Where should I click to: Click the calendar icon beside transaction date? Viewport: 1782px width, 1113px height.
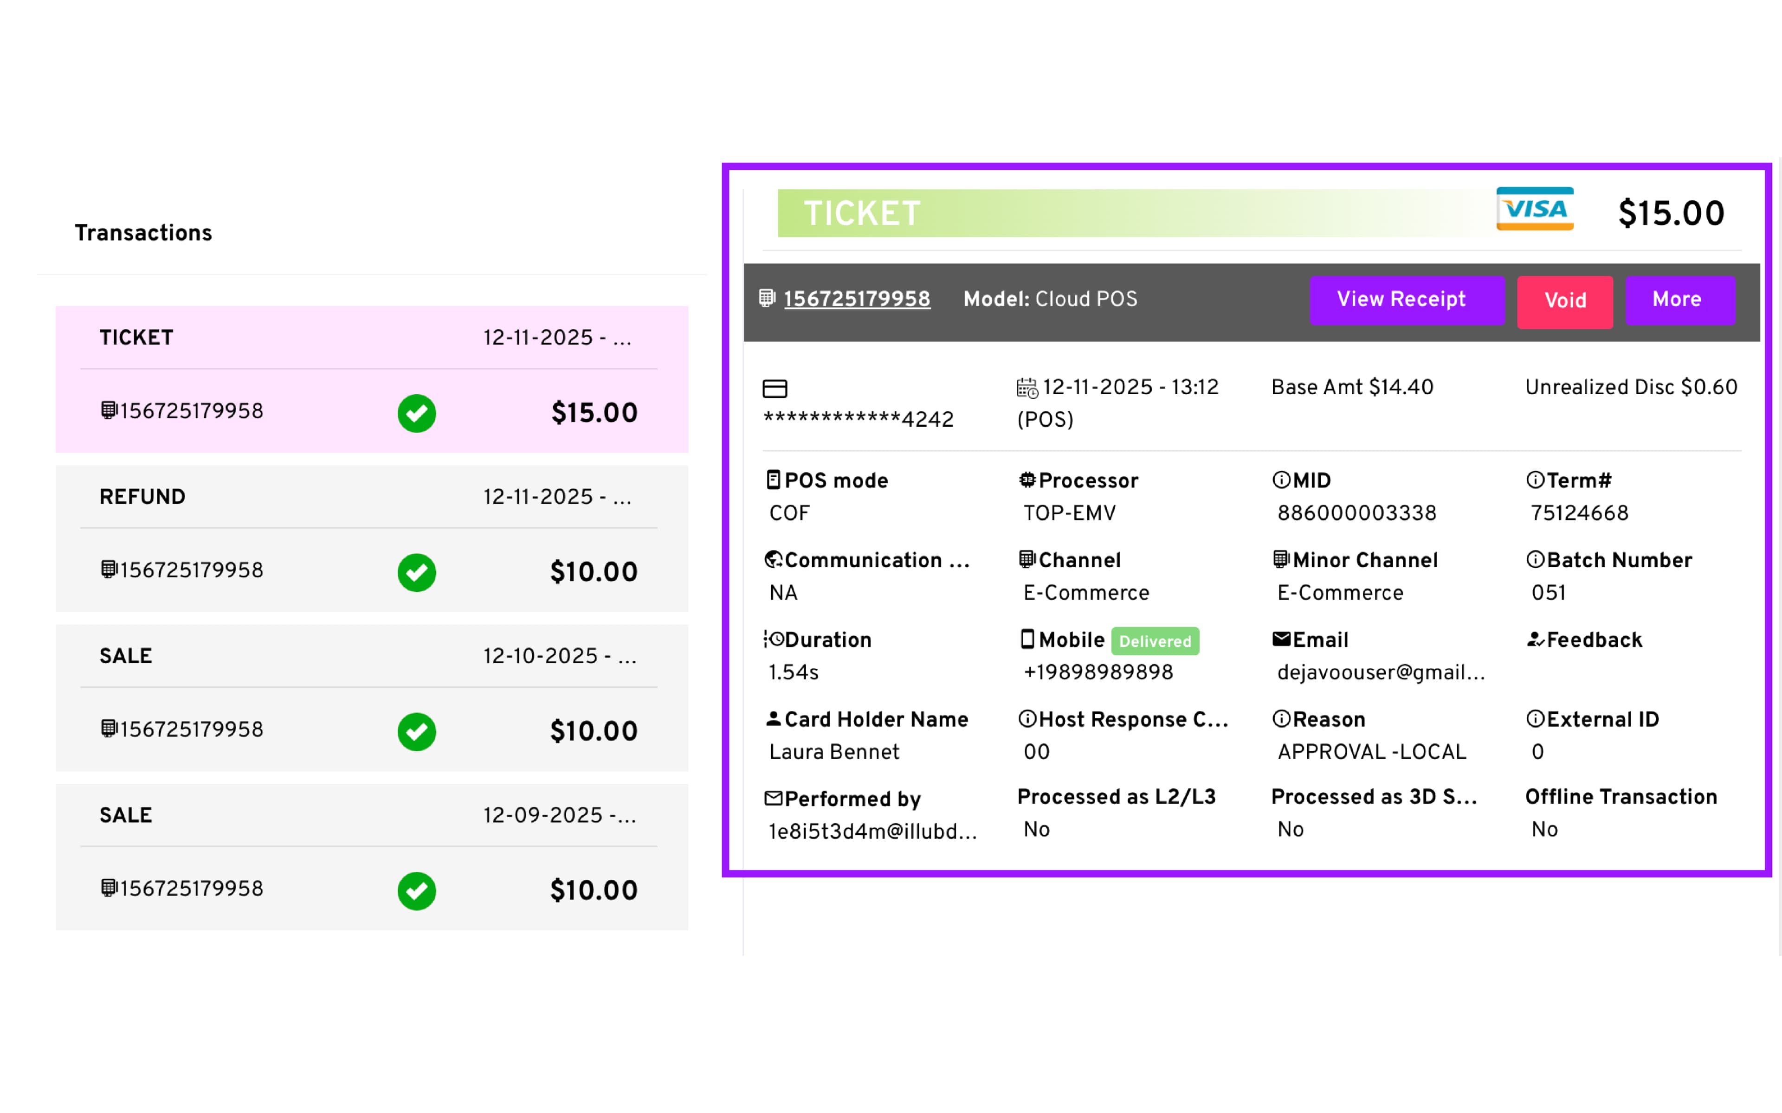coord(1027,388)
